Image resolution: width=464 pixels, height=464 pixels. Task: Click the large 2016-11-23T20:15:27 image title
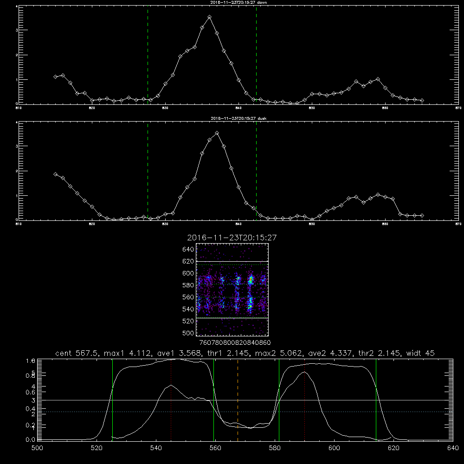tap(232, 238)
